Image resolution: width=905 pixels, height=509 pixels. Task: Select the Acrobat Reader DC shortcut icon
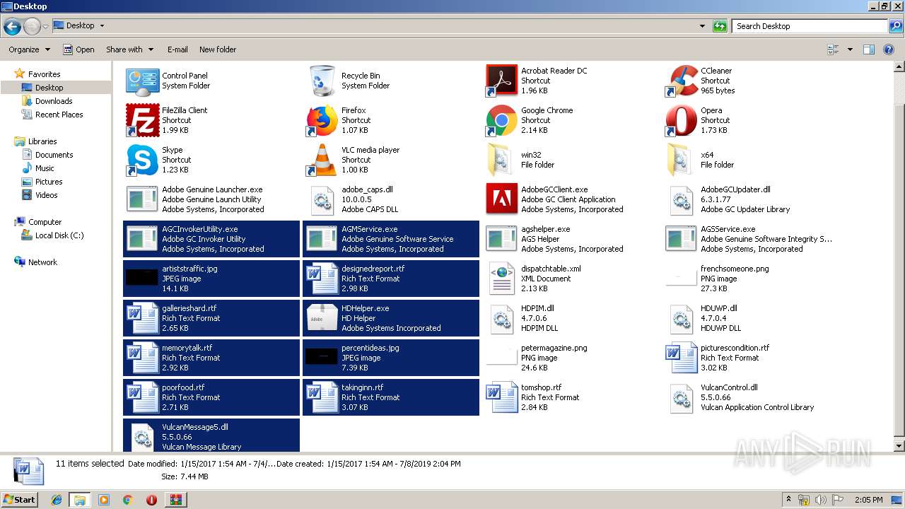click(501, 81)
